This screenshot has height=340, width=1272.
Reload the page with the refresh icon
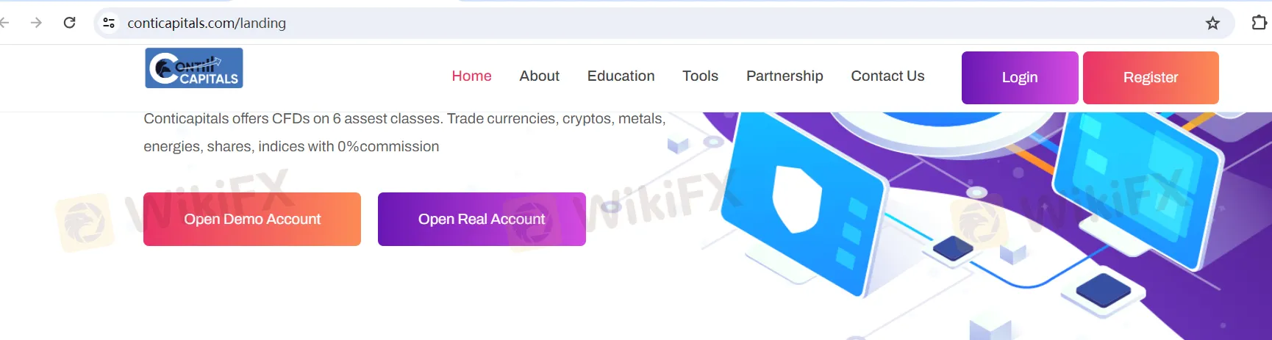(x=69, y=23)
